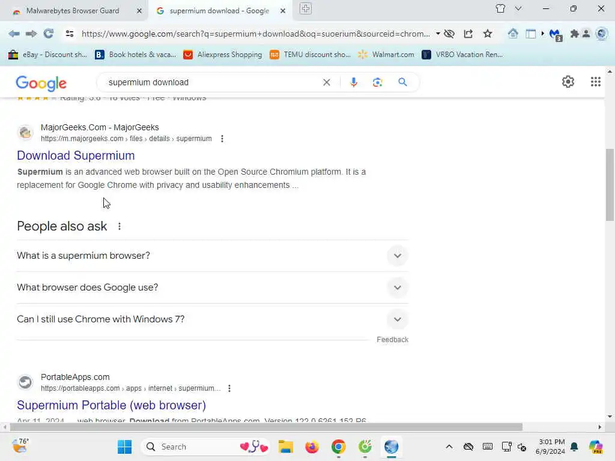
Task: Open notifications bell in taskbar
Action: click(x=574, y=447)
